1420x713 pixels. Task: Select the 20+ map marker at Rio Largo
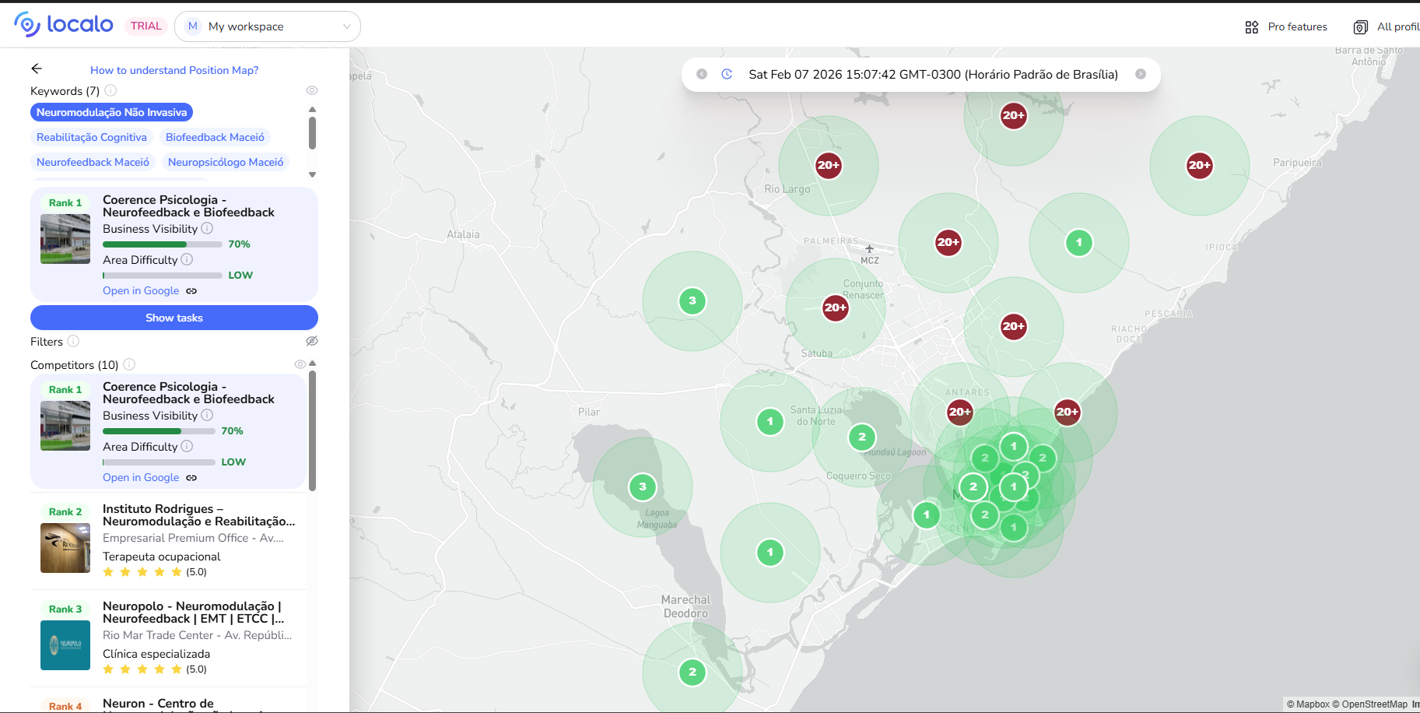(828, 165)
